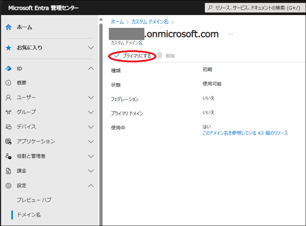Select the ホーム (Home) icon in sidebar
306x226 pixels.
8,27
